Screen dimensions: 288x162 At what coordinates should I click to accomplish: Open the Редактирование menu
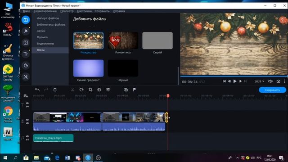point(45,11)
